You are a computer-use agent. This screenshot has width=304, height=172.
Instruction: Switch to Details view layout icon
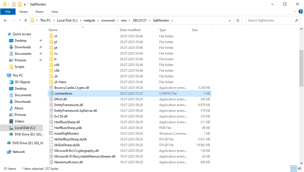pyautogui.click(x=294, y=169)
